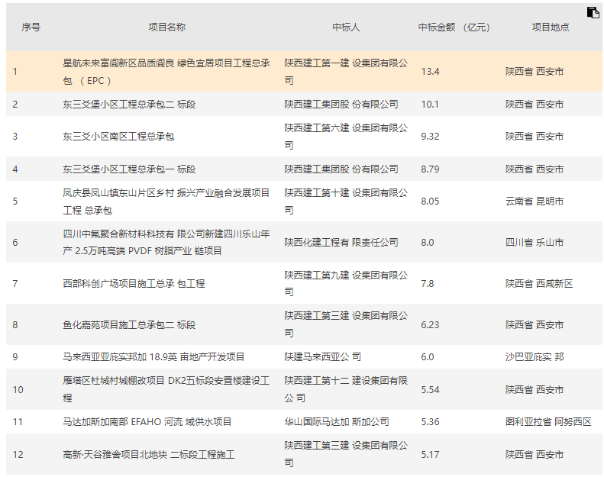Image resolution: width=604 pixels, height=477 pixels.
Task: Click project 雁塔区杜城村城棚改项目 DK2五标段
Action: click(166, 389)
